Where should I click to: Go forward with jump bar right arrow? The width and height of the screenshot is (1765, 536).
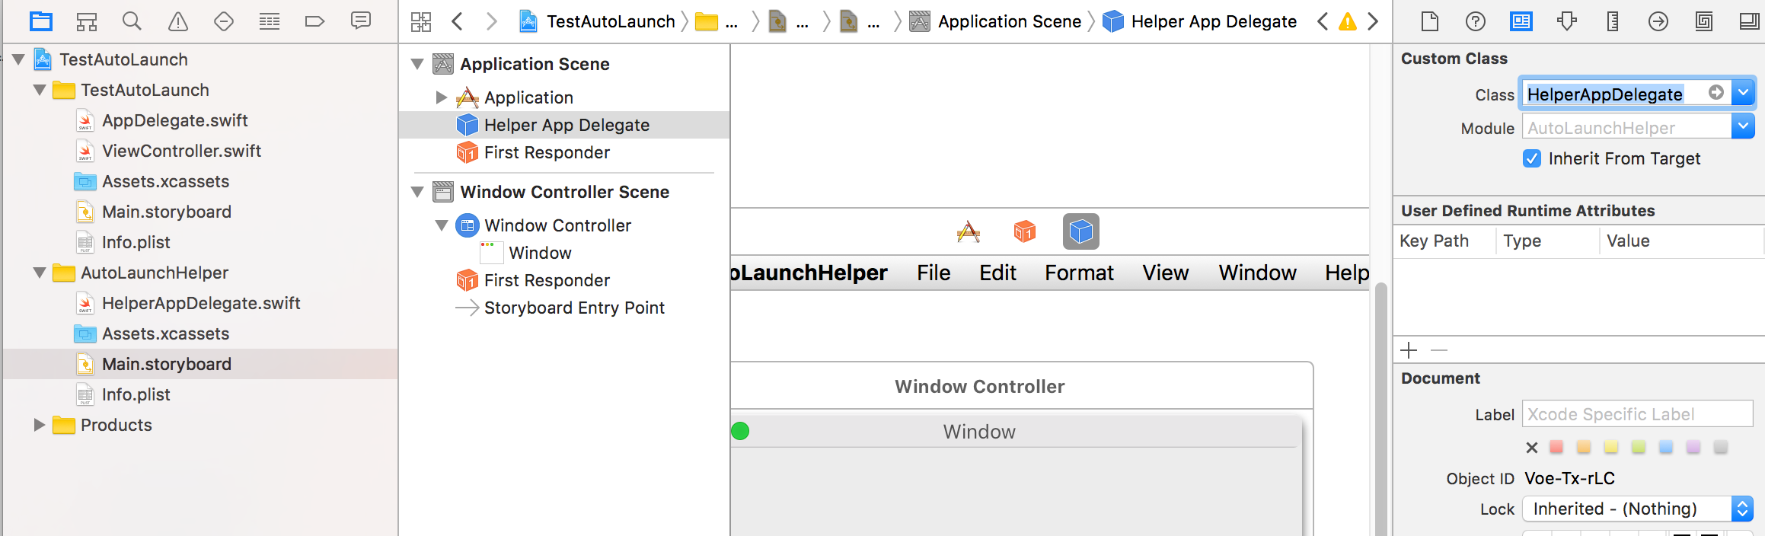(492, 21)
